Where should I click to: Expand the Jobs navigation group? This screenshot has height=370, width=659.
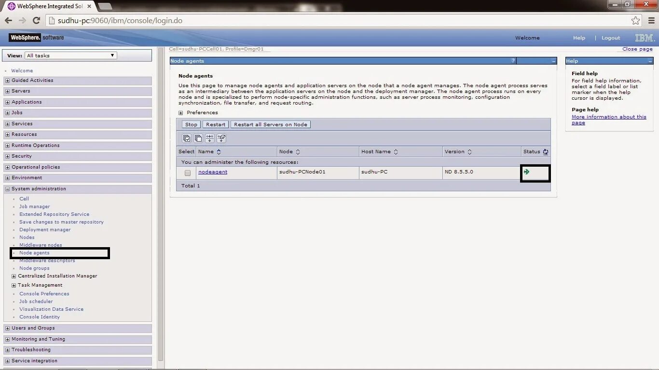point(8,113)
